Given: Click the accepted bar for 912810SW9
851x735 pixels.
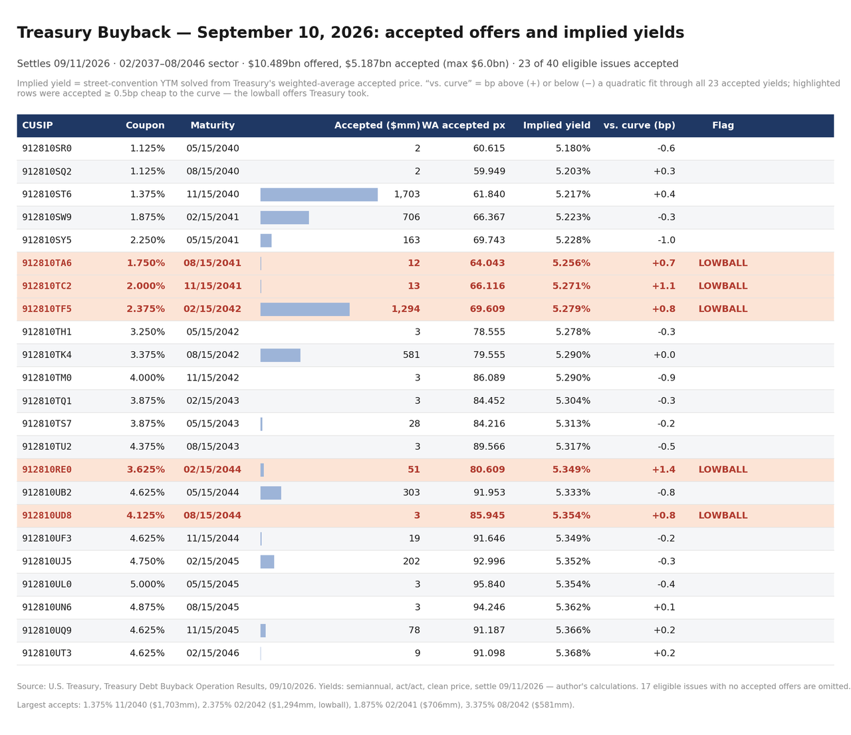Looking at the screenshot, I should tap(285, 218).
